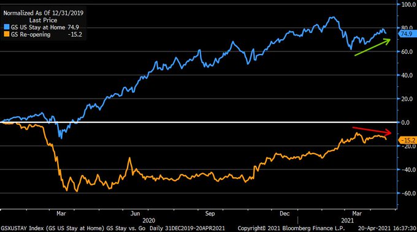The image size is (417, 232).
Task: Click the orange GS Re-opening legend swatch
Action: [x=7, y=34]
